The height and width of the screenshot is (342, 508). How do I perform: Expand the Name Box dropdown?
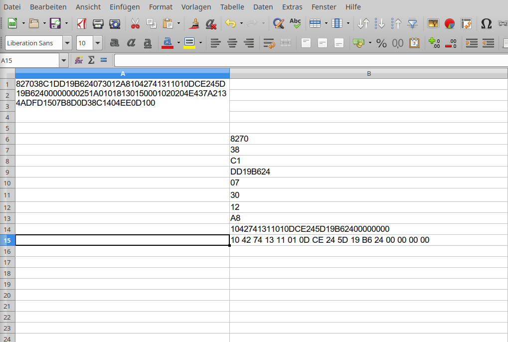pos(63,60)
